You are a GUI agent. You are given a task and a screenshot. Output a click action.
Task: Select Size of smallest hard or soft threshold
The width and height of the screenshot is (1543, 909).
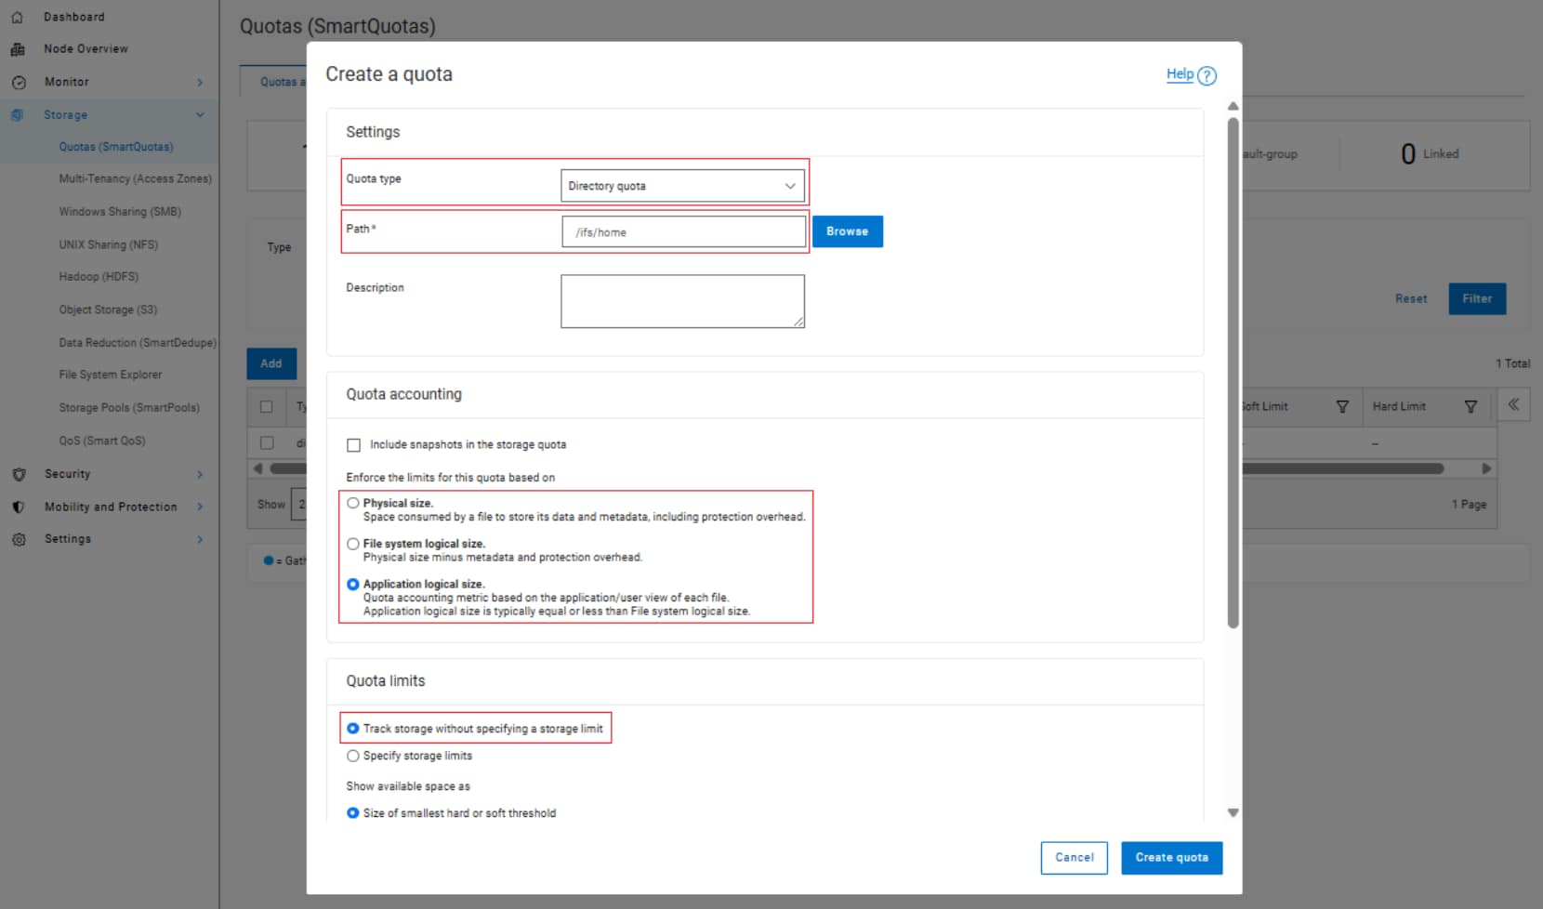353,812
